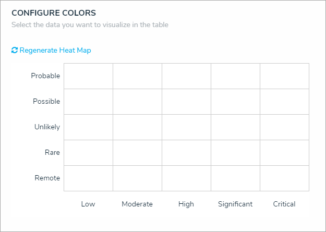Viewport: 326px width, 232px height.
Task: Click the Probable row label
Action: point(45,76)
